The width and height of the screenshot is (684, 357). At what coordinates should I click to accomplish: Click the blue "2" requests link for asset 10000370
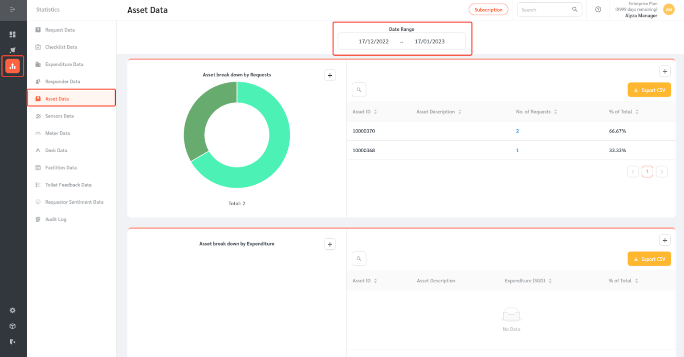click(x=517, y=131)
